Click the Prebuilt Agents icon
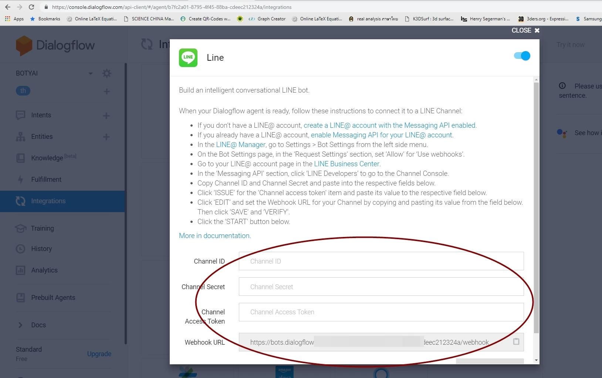This screenshot has height=378, width=602. tap(21, 298)
